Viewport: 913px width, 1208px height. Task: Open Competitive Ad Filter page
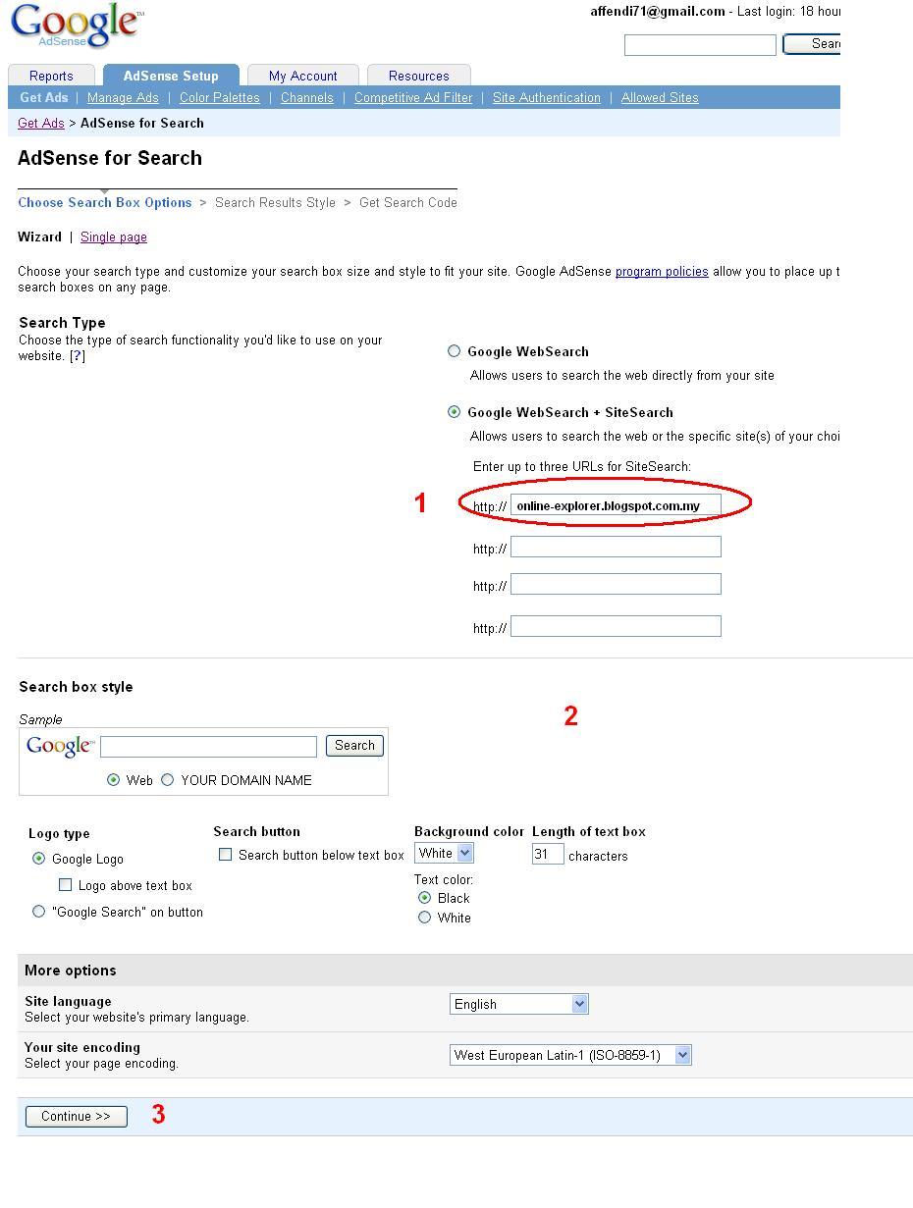tap(413, 97)
